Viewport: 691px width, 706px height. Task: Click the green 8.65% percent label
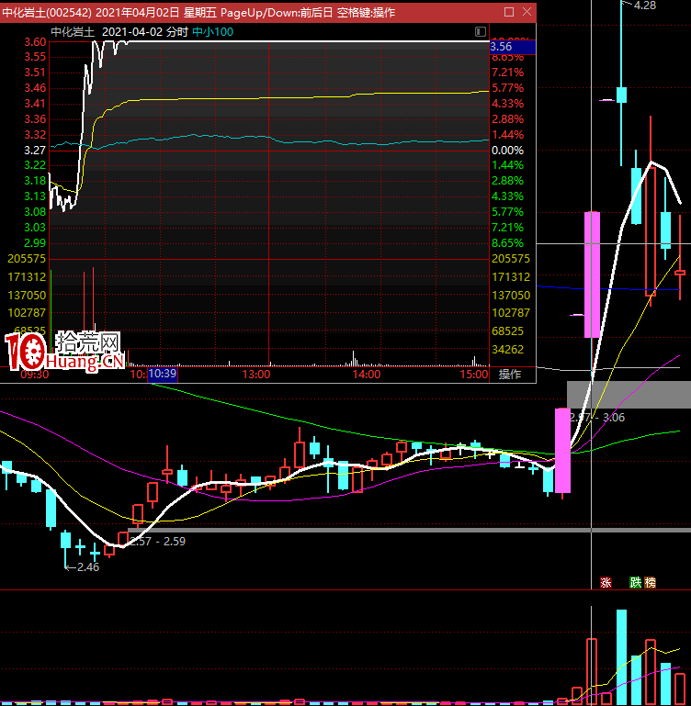tap(507, 242)
